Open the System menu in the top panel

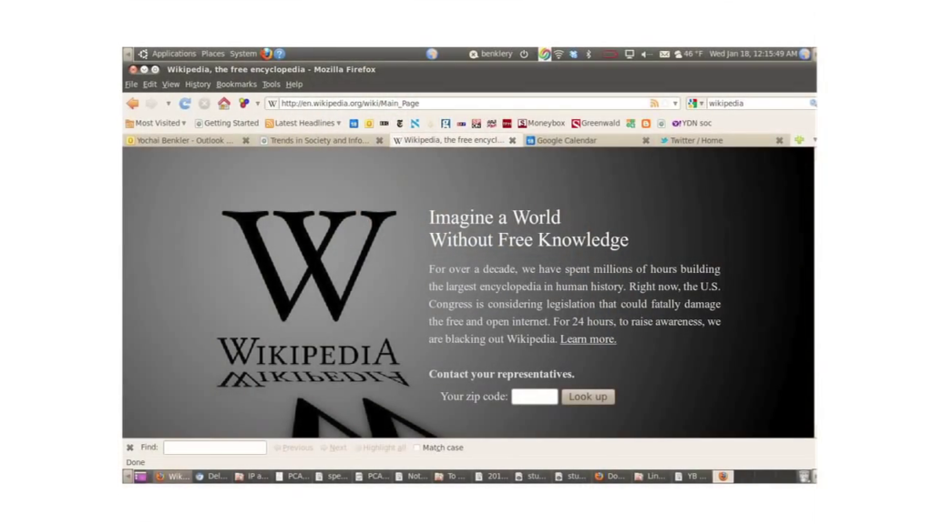[242, 54]
